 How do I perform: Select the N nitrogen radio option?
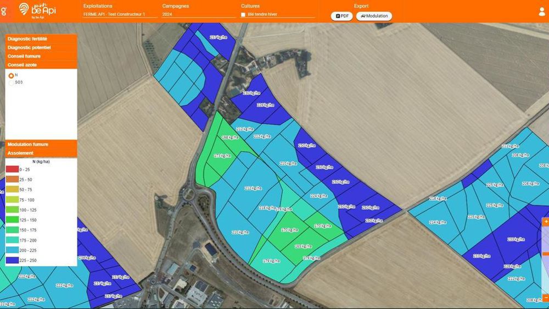coord(11,75)
